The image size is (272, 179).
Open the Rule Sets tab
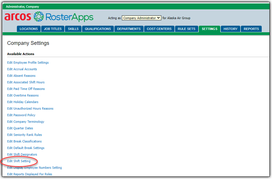pos(186,29)
